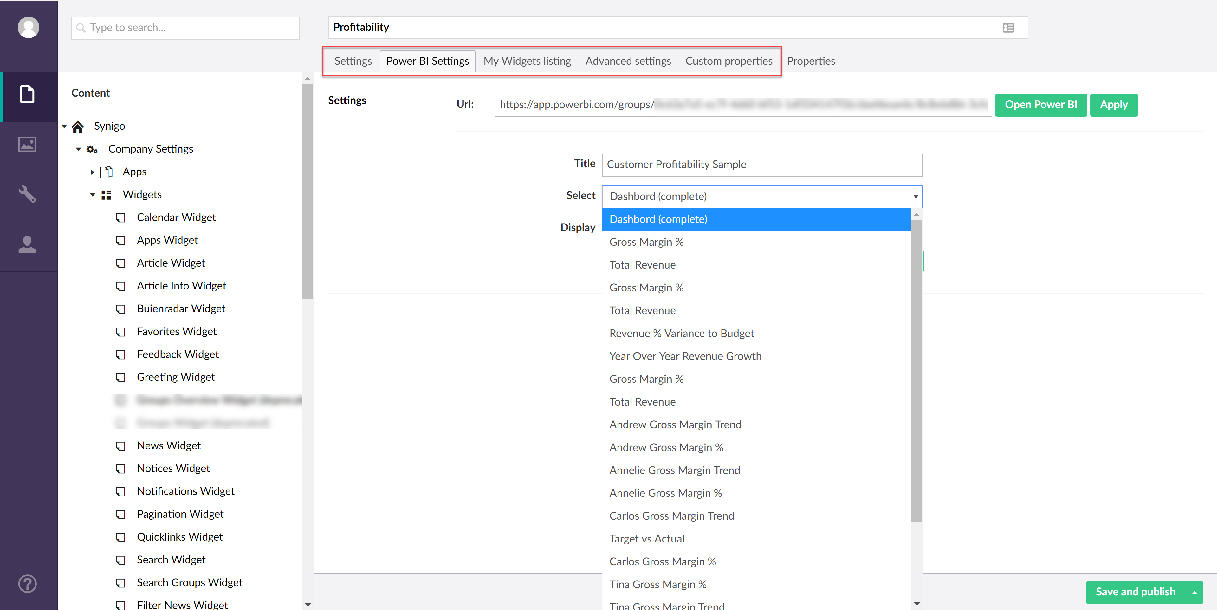Image resolution: width=1217 pixels, height=610 pixels.
Task: Click the Apply button
Action: click(x=1114, y=105)
